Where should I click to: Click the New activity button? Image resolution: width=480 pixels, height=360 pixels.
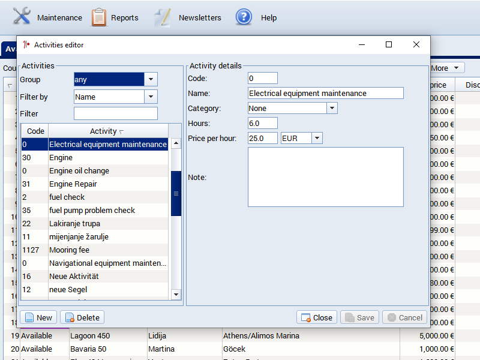pos(38,317)
